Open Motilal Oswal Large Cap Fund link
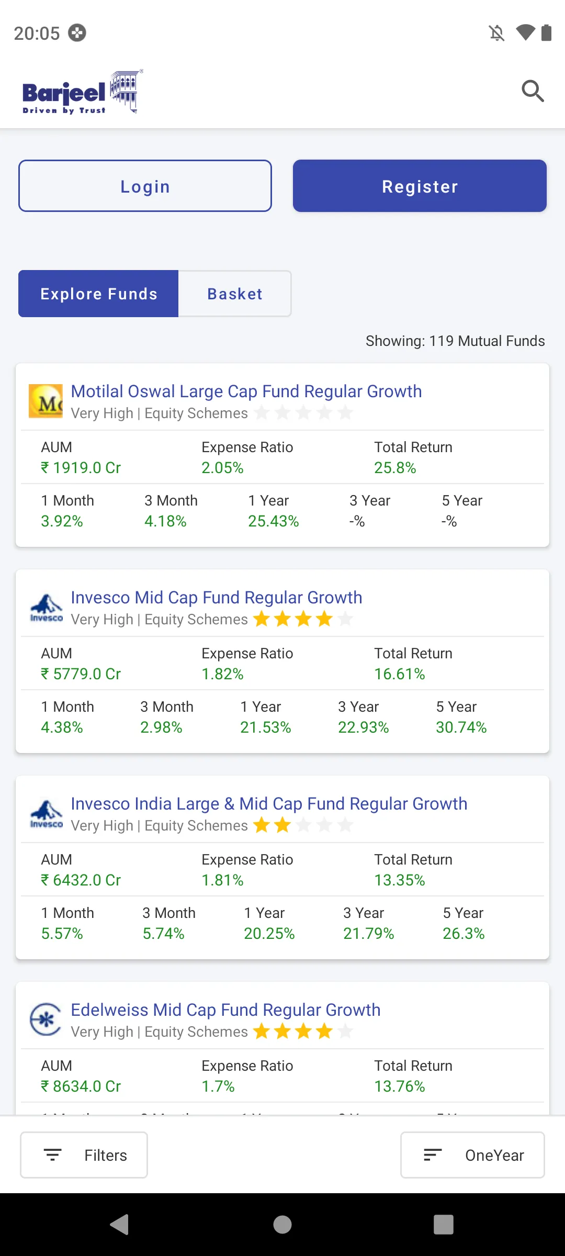 (x=246, y=391)
